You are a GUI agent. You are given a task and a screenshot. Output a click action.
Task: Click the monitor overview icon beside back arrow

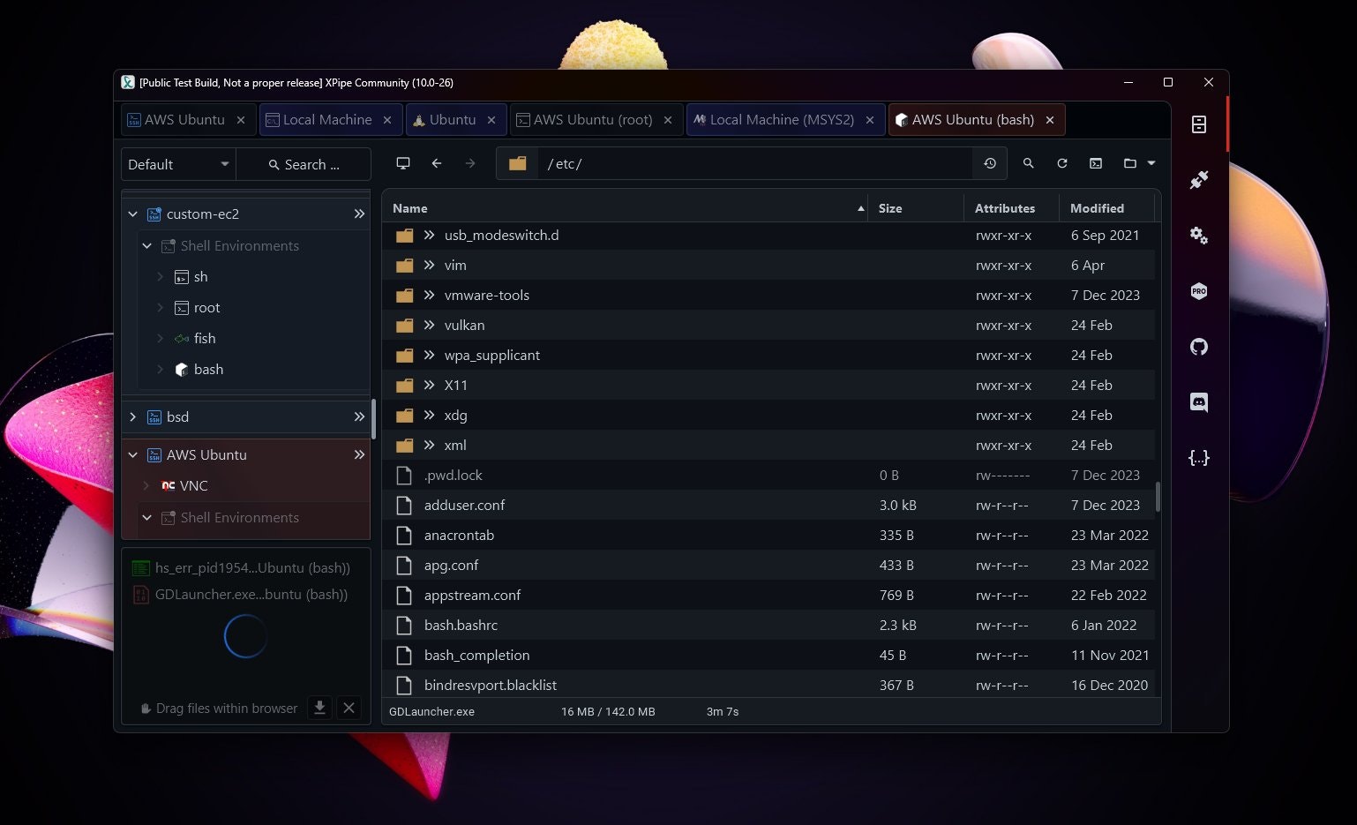pos(403,163)
